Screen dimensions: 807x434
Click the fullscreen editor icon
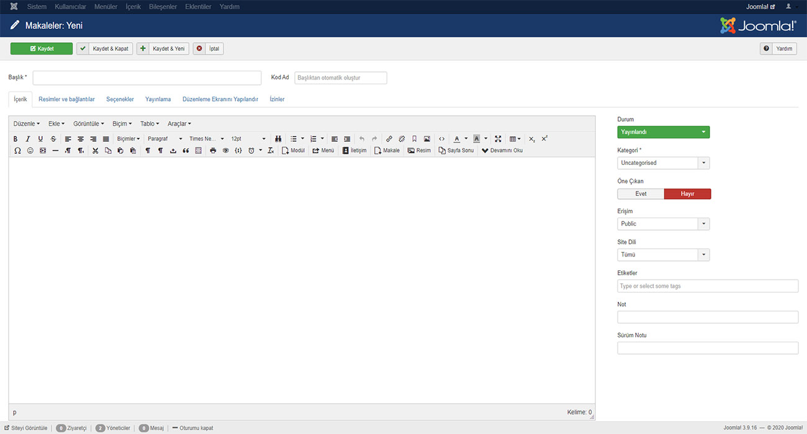tap(498, 139)
